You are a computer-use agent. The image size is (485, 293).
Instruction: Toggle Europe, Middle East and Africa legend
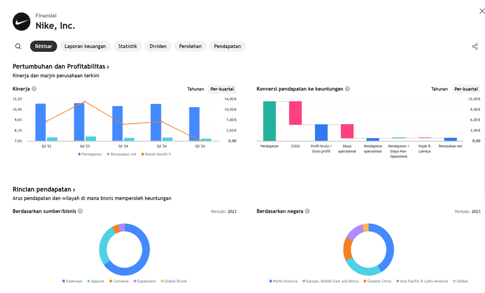[x=330, y=281]
